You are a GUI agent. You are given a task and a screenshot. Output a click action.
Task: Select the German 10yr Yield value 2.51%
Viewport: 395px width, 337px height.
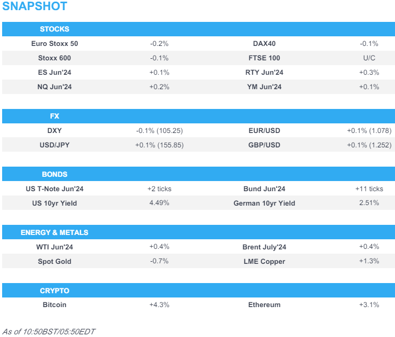[369, 203]
